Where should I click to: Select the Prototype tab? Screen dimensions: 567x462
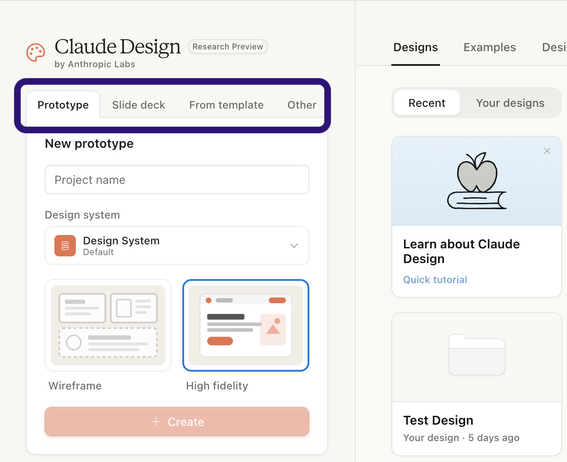(x=63, y=105)
